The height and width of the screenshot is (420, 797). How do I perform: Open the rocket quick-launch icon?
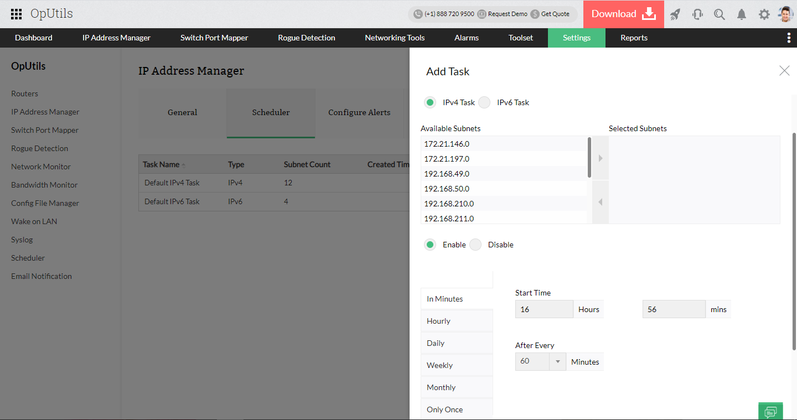[x=675, y=14]
